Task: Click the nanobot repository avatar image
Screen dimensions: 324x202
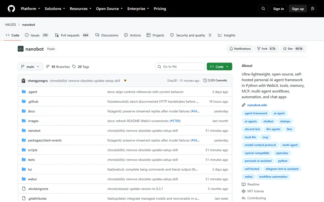Action: (x=21, y=49)
